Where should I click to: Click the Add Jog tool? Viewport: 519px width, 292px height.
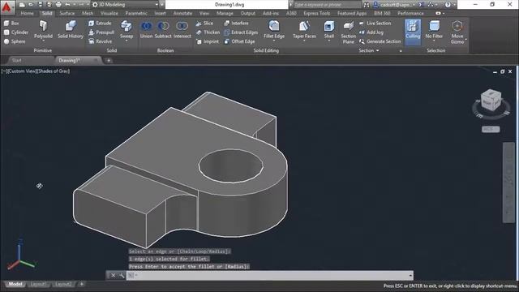371,32
